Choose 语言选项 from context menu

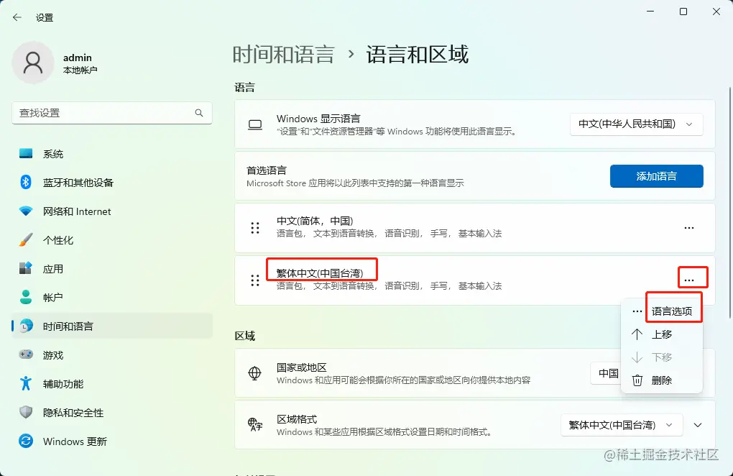coord(661,311)
